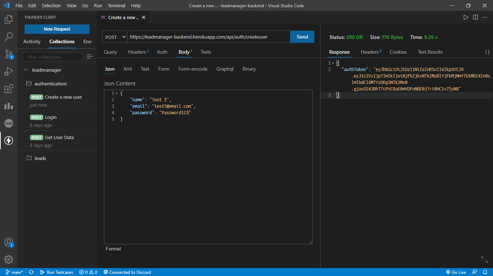Click the main* branch in status bar
The height and width of the screenshot is (276, 493).
click(14, 272)
